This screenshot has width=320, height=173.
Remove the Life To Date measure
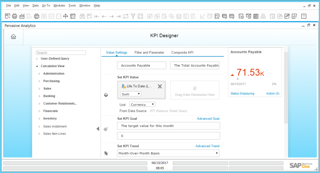click(x=159, y=86)
